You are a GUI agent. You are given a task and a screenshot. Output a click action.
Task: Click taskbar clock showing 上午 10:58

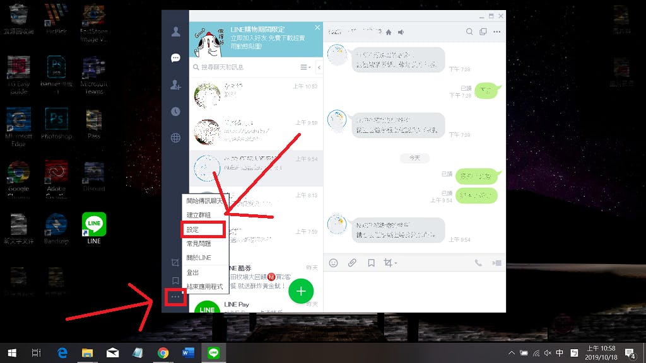(601, 353)
